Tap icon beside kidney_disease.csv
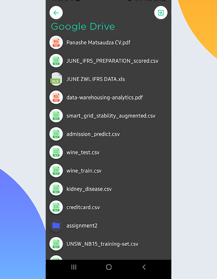Viewport: 217px width, 279px height. coord(56,189)
